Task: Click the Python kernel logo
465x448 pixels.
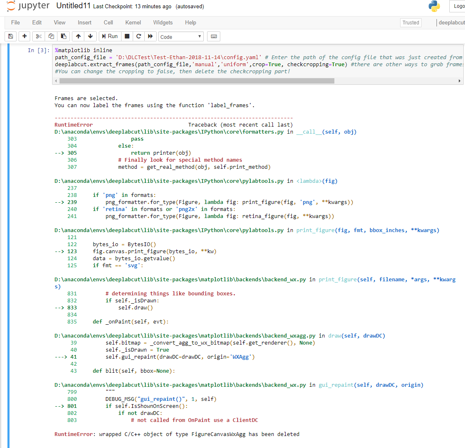Action: click(x=434, y=6)
